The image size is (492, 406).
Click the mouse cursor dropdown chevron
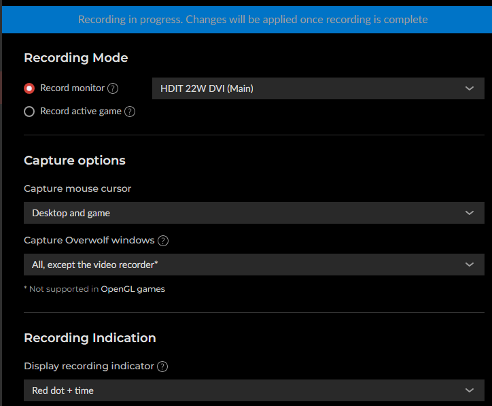click(x=470, y=213)
